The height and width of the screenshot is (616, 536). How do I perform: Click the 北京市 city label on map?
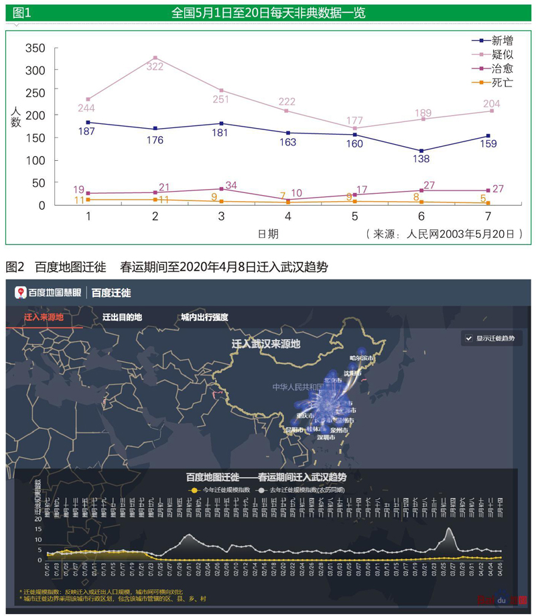coord(332,380)
